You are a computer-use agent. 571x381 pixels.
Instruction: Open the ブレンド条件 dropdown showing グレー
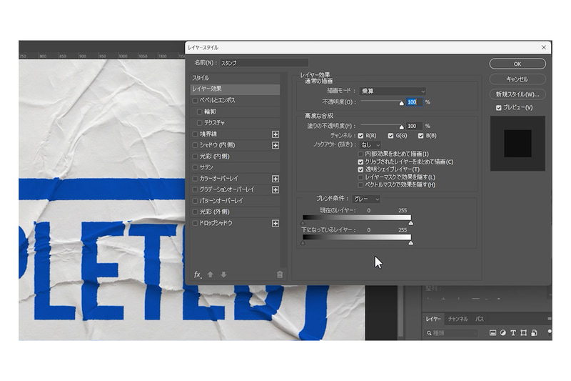click(366, 199)
